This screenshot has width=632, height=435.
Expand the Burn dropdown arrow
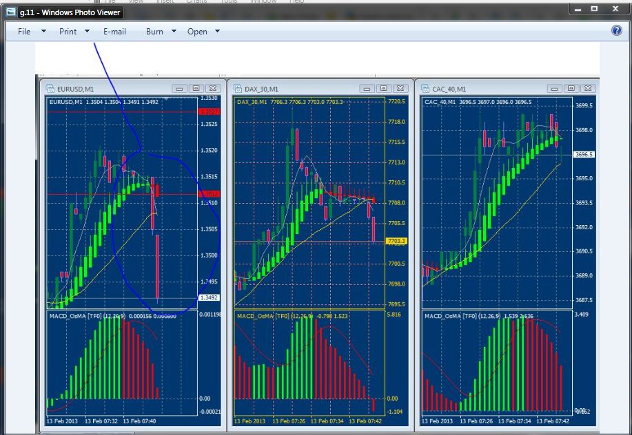point(174,31)
